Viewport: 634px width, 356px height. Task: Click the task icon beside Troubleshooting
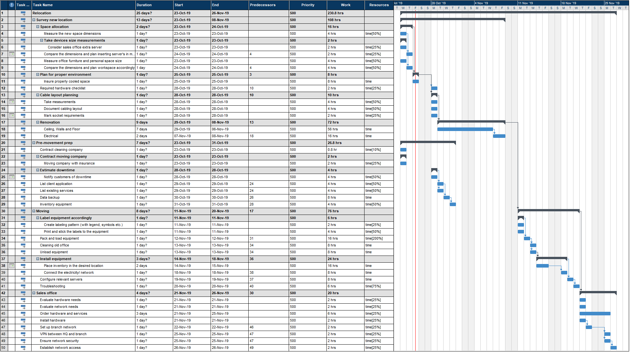[23, 286]
